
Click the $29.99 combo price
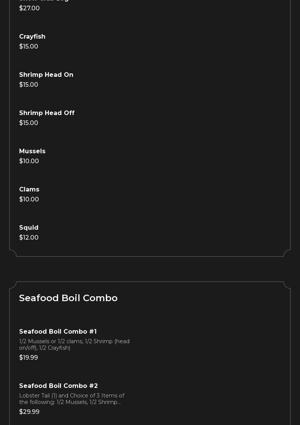pyautogui.click(x=29, y=412)
